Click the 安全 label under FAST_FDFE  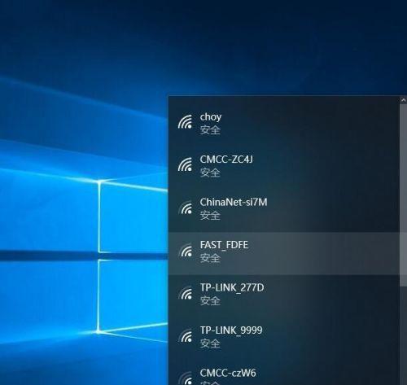pos(210,258)
